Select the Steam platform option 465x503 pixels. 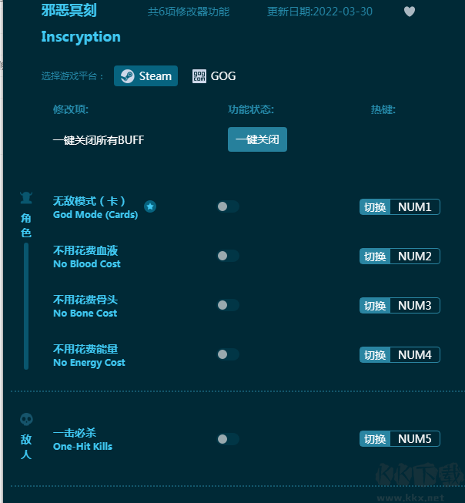point(146,75)
